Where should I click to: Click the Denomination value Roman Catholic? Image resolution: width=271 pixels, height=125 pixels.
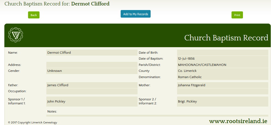point(222,77)
